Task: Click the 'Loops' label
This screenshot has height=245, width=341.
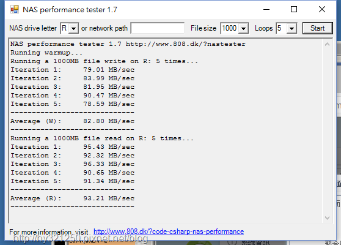Action: (264, 28)
